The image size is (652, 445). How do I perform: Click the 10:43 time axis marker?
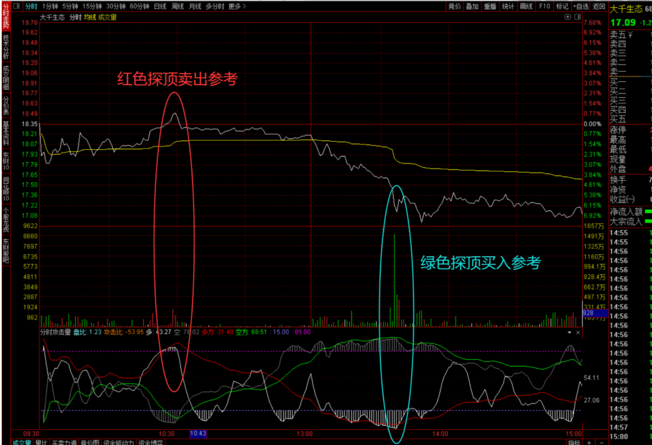tap(198, 433)
